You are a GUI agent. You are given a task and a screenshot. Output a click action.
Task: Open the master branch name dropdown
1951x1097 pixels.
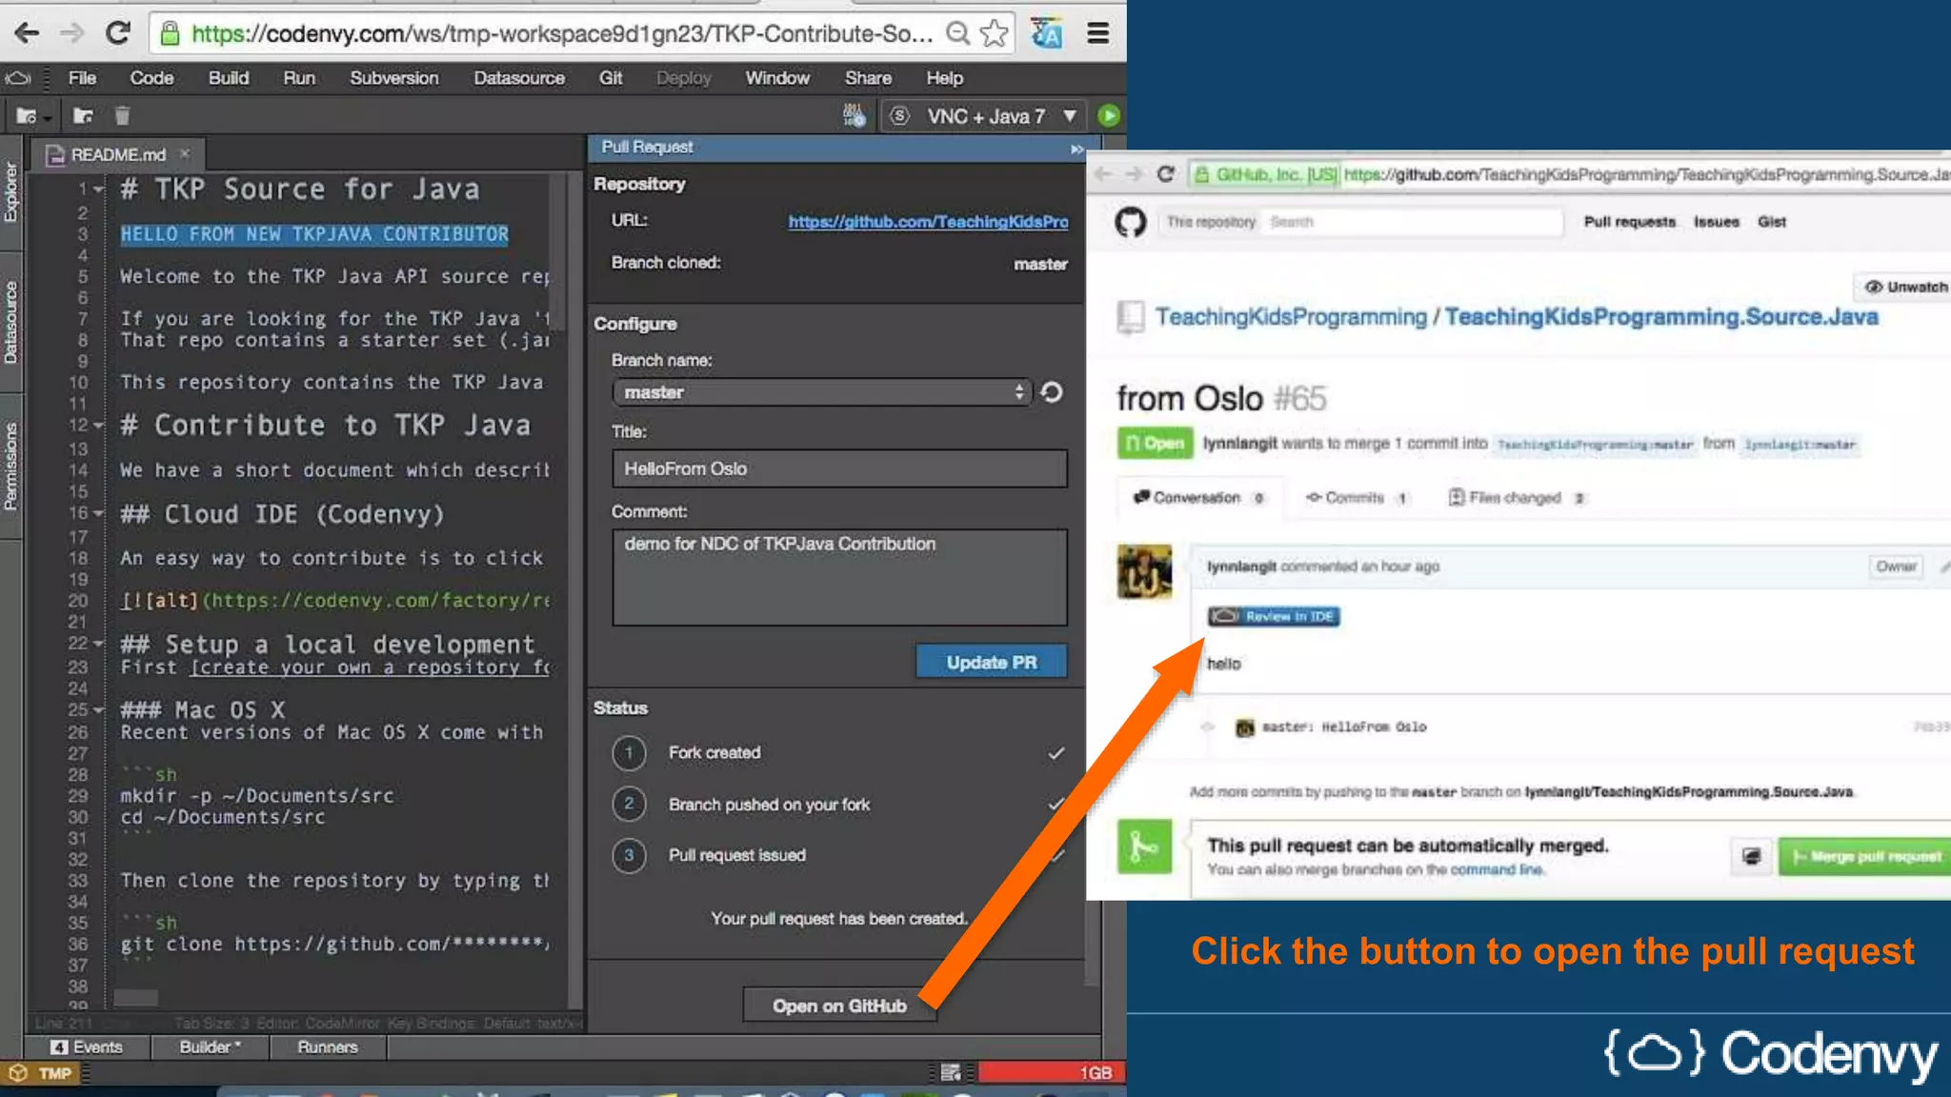coord(821,392)
